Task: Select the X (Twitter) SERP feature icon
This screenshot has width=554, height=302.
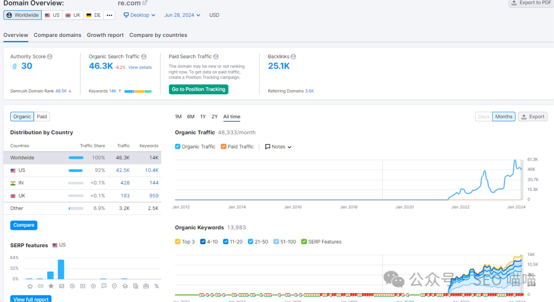Action: coord(156,286)
